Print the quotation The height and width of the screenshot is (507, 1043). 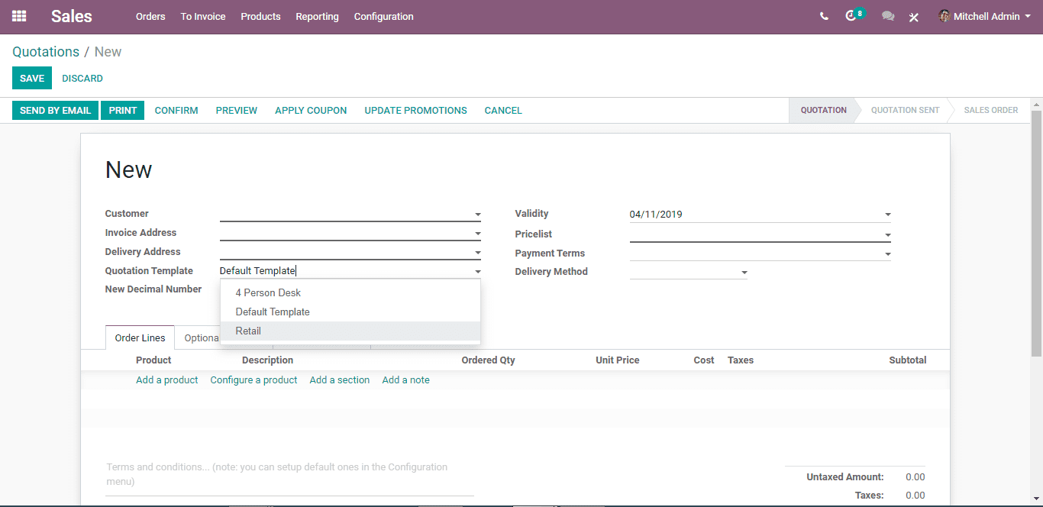click(123, 110)
